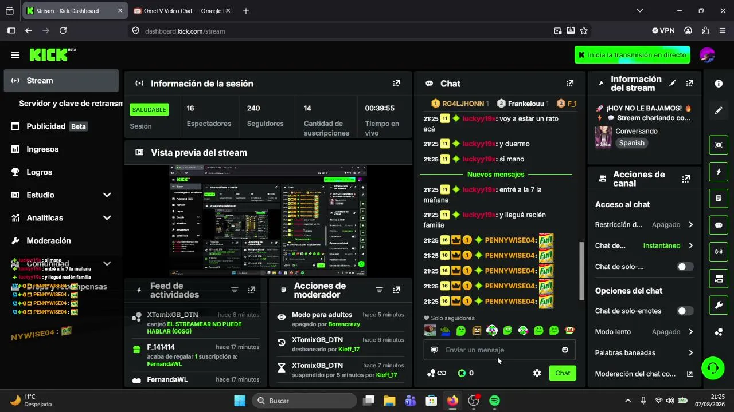Pop out the Acciones de moderador panel
Viewport: 734px width, 412px height.
tap(396, 290)
